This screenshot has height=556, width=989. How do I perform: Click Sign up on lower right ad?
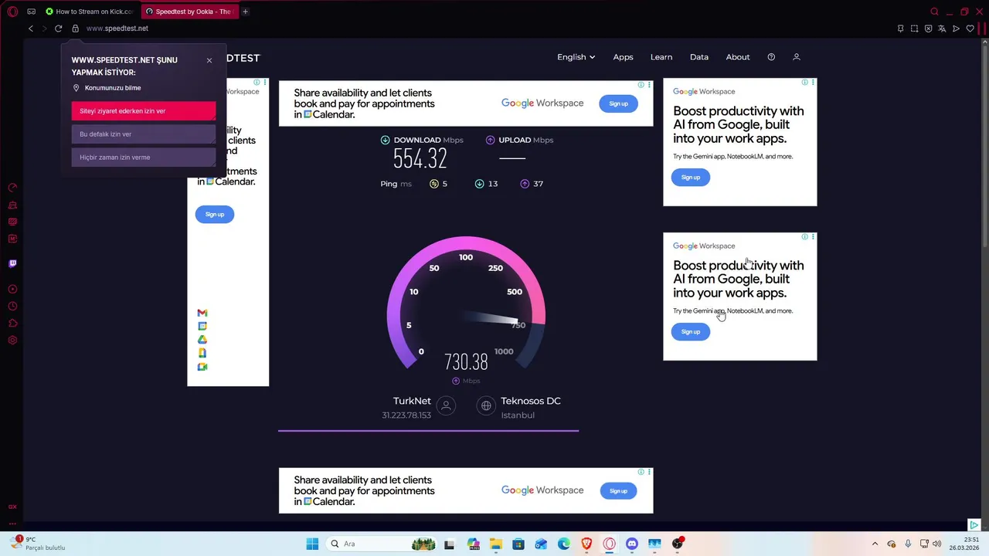(x=691, y=332)
